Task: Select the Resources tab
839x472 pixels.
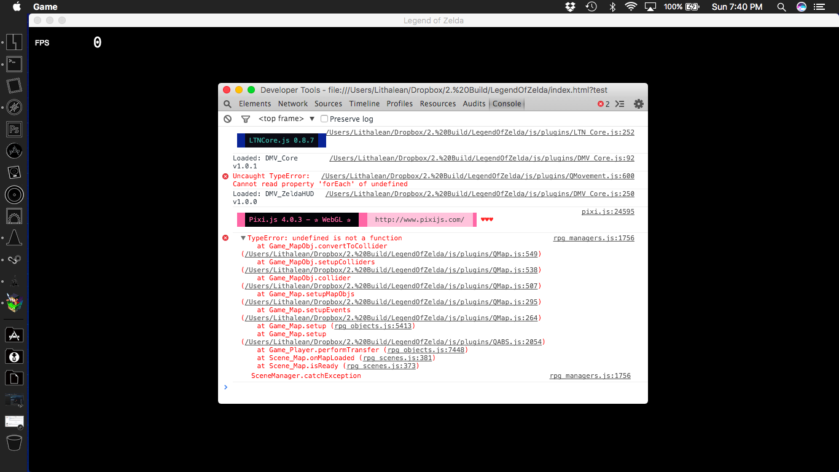Action: point(438,104)
